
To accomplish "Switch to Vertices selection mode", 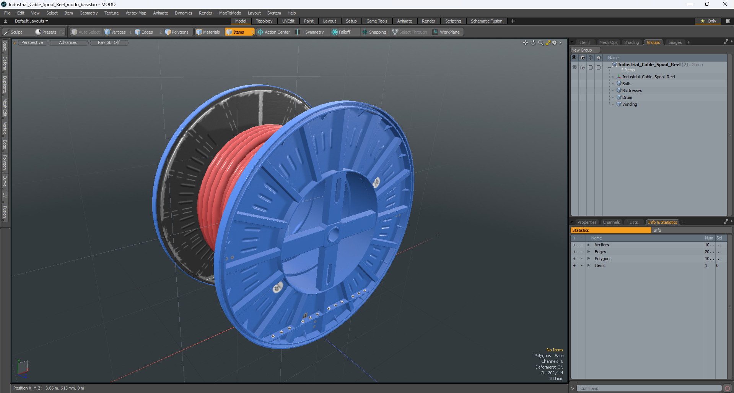I will (x=118, y=32).
